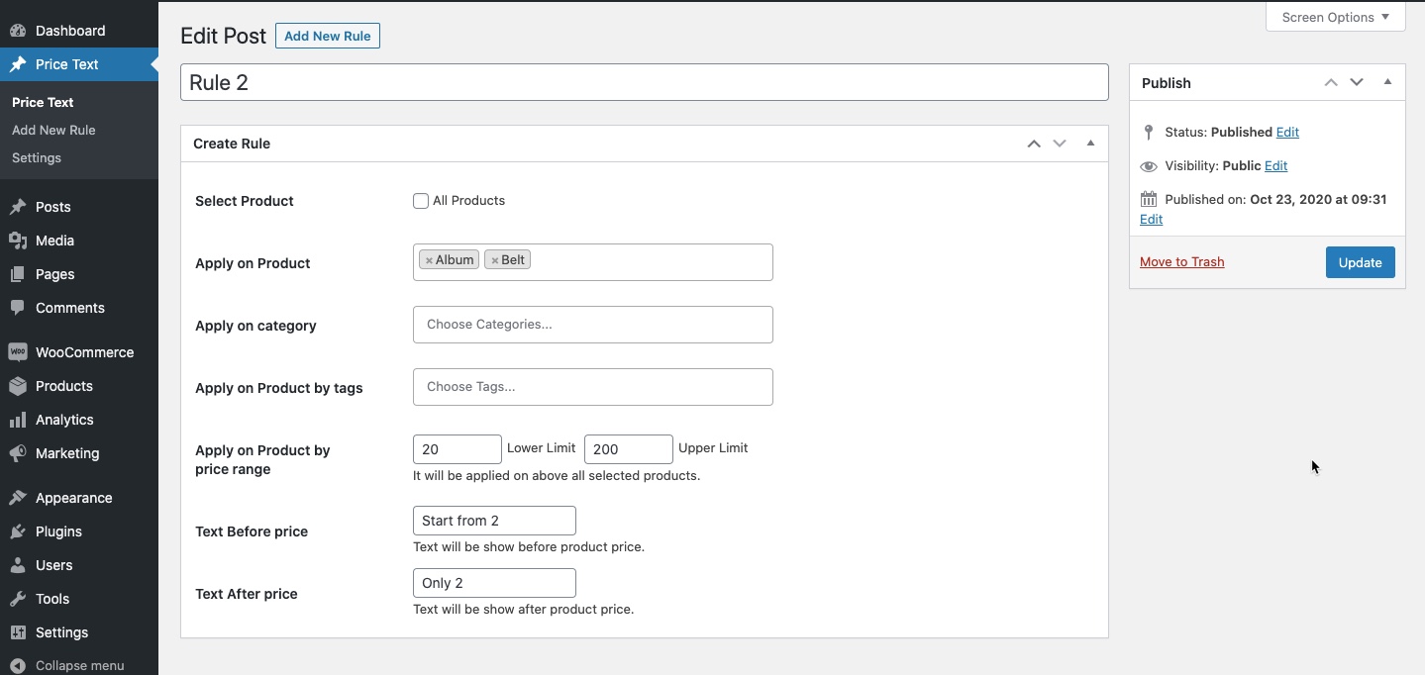The width and height of the screenshot is (1425, 675).
Task: Collapse the Create Rule metabox
Action: click(1089, 144)
